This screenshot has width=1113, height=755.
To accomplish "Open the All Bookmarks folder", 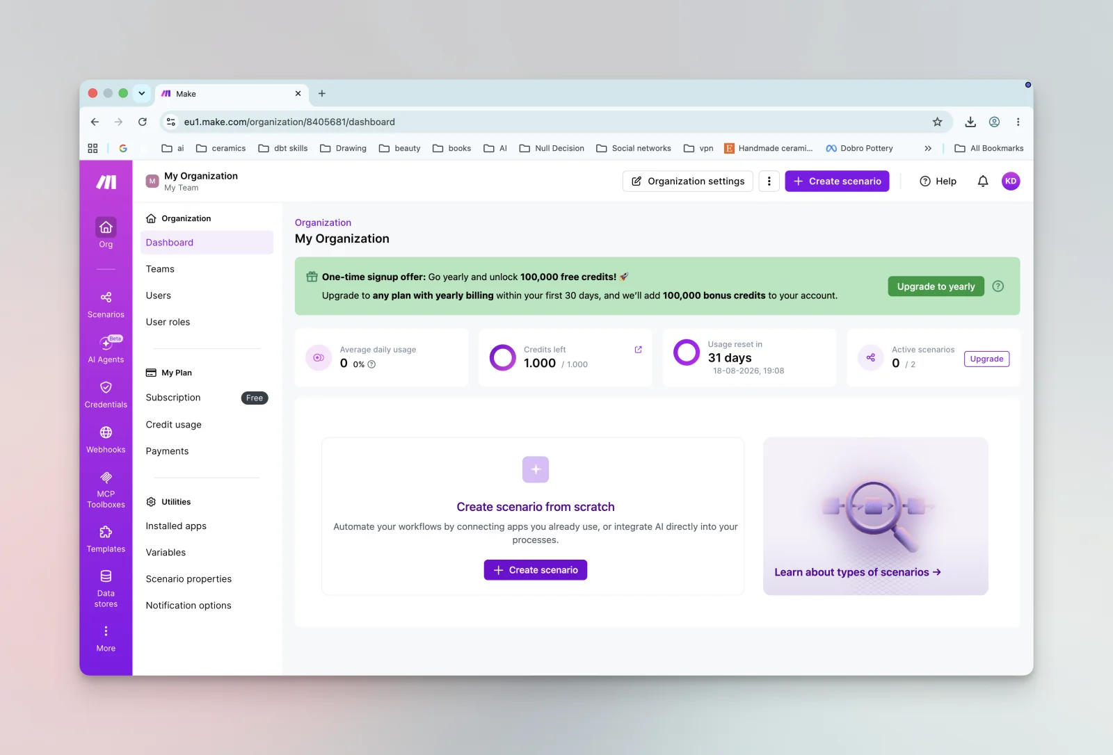I will point(989,148).
